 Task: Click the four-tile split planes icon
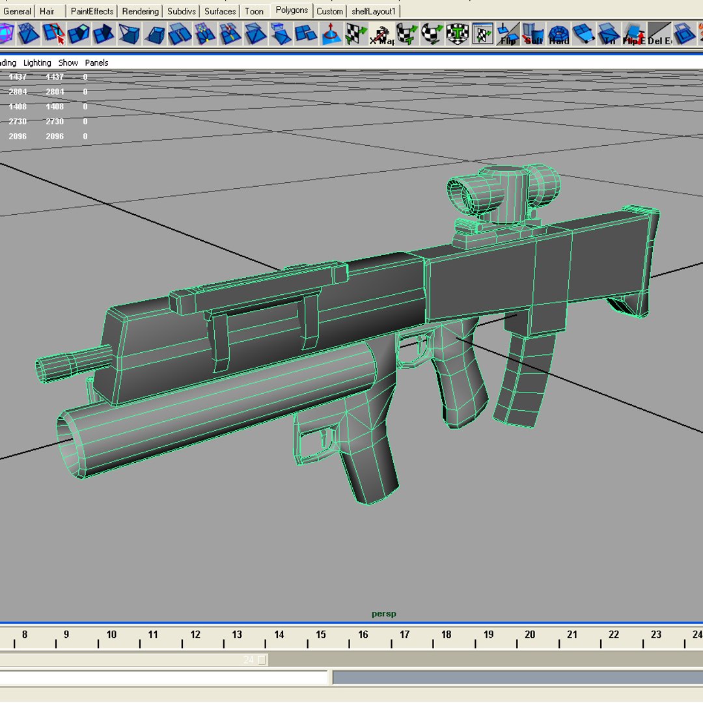click(306, 34)
